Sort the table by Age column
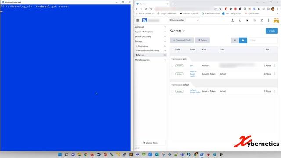Image resolution: width=281 pixels, height=158 pixels. pos(268,50)
